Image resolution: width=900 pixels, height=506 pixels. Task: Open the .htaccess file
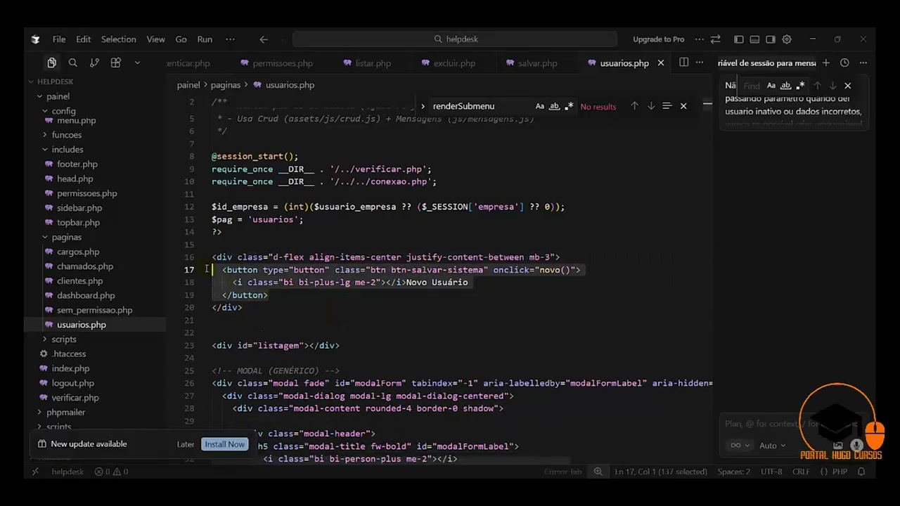coord(69,354)
